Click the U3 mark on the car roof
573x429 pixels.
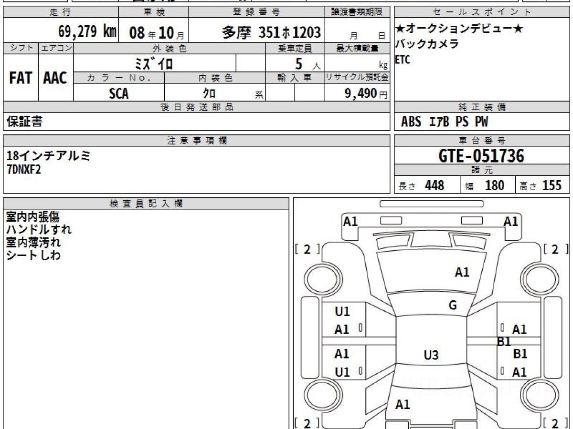pyautogui.click(x=431, y=355)
